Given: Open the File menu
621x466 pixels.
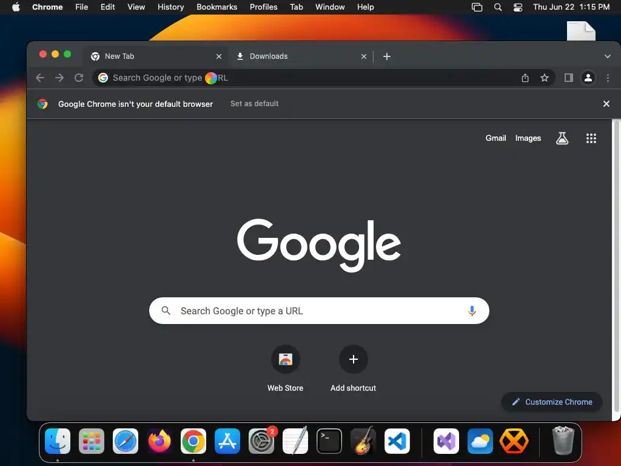Looking at the screenshot, I should pos(82,7).
